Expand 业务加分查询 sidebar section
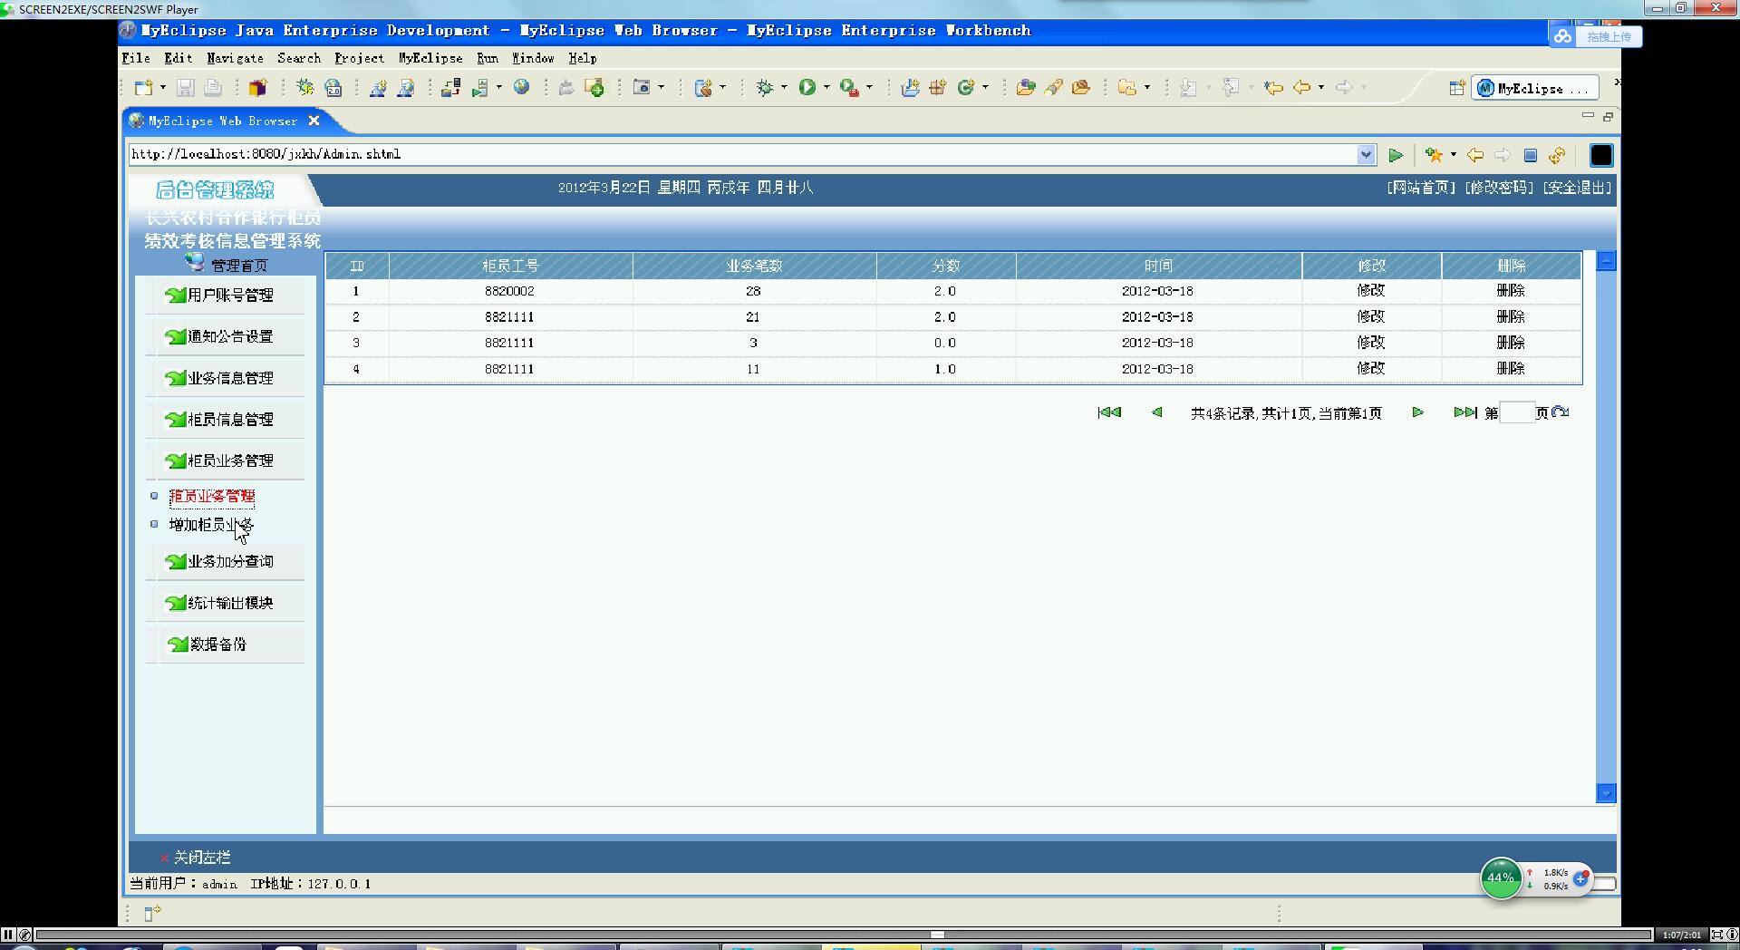Screen dimensions: 1740x950 (x=230, y=561)
